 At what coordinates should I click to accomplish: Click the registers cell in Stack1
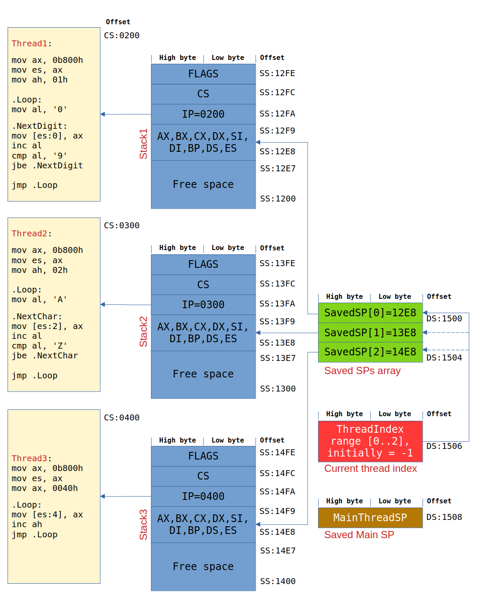(x=203, y=142)
